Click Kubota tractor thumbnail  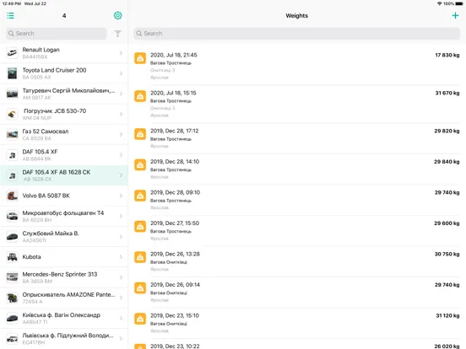pyautogui.click(x=12, y=257)
